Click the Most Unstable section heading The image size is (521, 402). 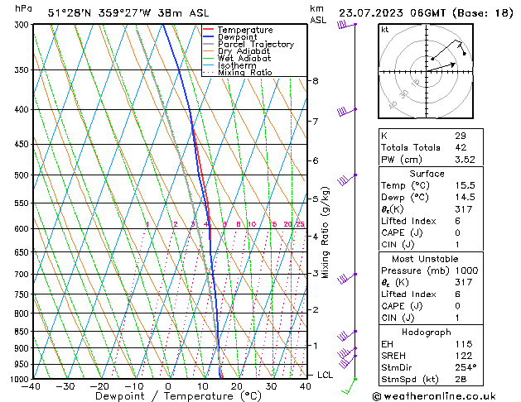point(425,259)
